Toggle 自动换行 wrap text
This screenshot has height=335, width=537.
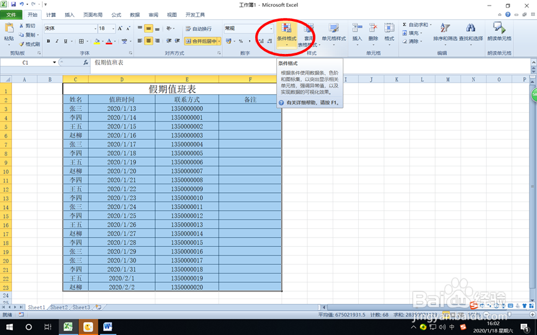tap(199, 29)
